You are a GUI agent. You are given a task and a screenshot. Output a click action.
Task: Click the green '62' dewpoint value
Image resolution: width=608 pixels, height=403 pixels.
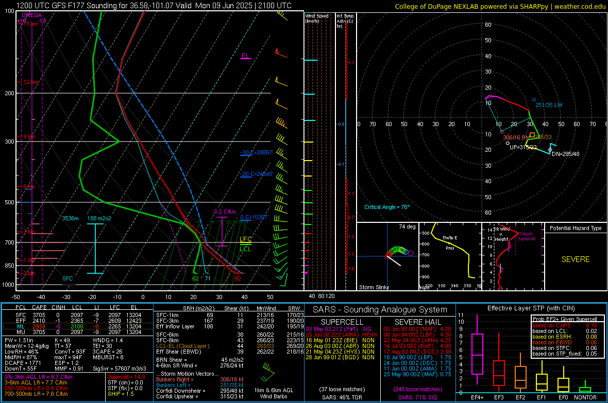click(195, 278)
